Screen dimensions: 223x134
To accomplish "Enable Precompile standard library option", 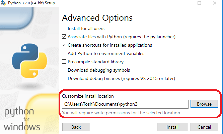I will (x=64, y=62).
